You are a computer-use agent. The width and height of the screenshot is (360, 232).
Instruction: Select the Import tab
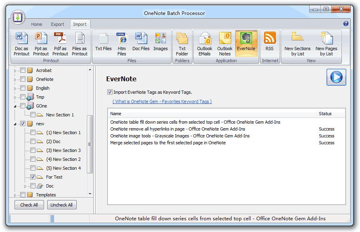tap(80, 24)
